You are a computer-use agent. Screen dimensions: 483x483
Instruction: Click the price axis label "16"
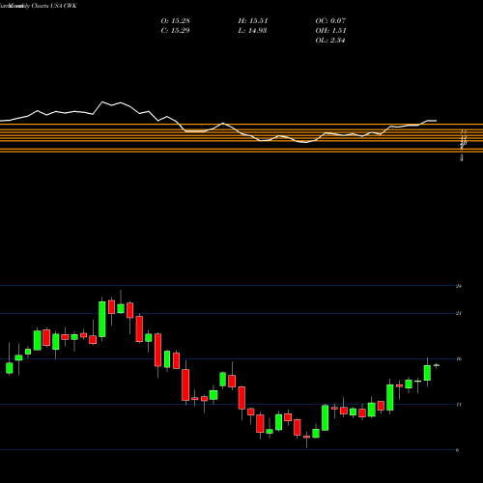(459, 359)
